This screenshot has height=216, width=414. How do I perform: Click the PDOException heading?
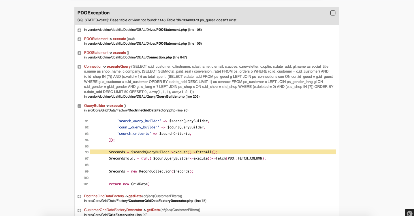click(93, 13)
